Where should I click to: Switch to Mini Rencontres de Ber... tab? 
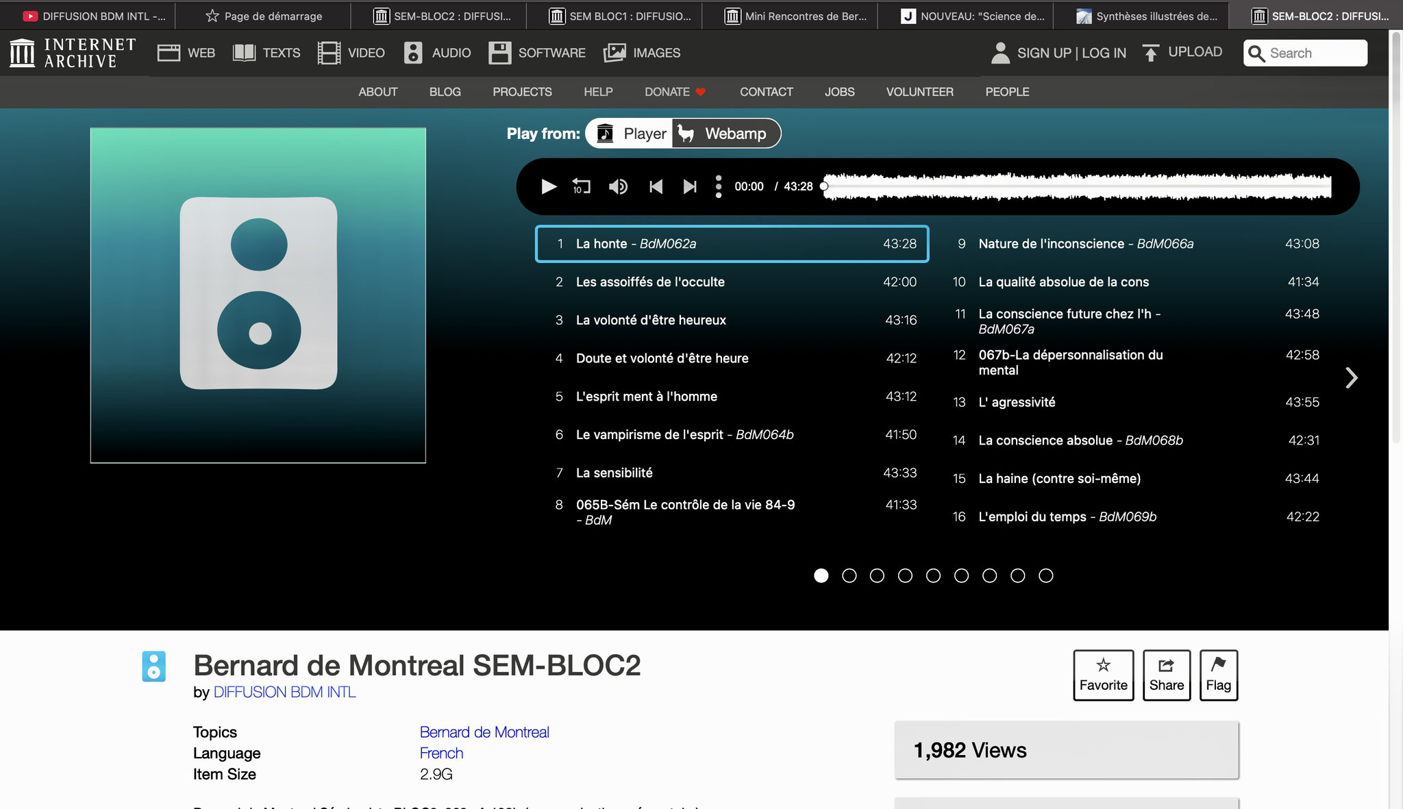coord(790,16)
